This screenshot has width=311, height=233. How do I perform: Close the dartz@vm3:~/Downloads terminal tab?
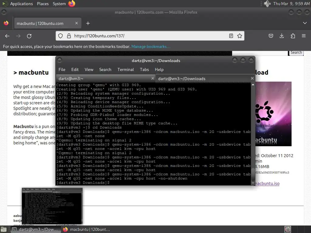tap(252, 78)
